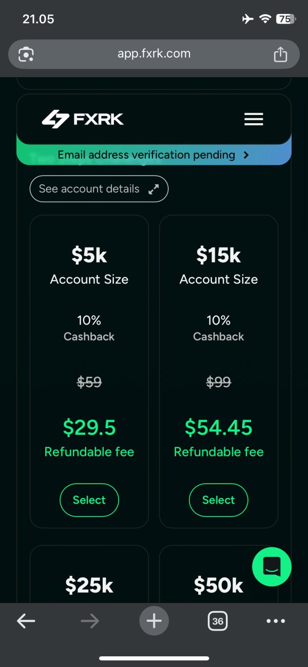Image resolution: width=308 pixels, height=667 pixels.
Task: Select the $15k account size plan
Action: [x=219, y=500]
